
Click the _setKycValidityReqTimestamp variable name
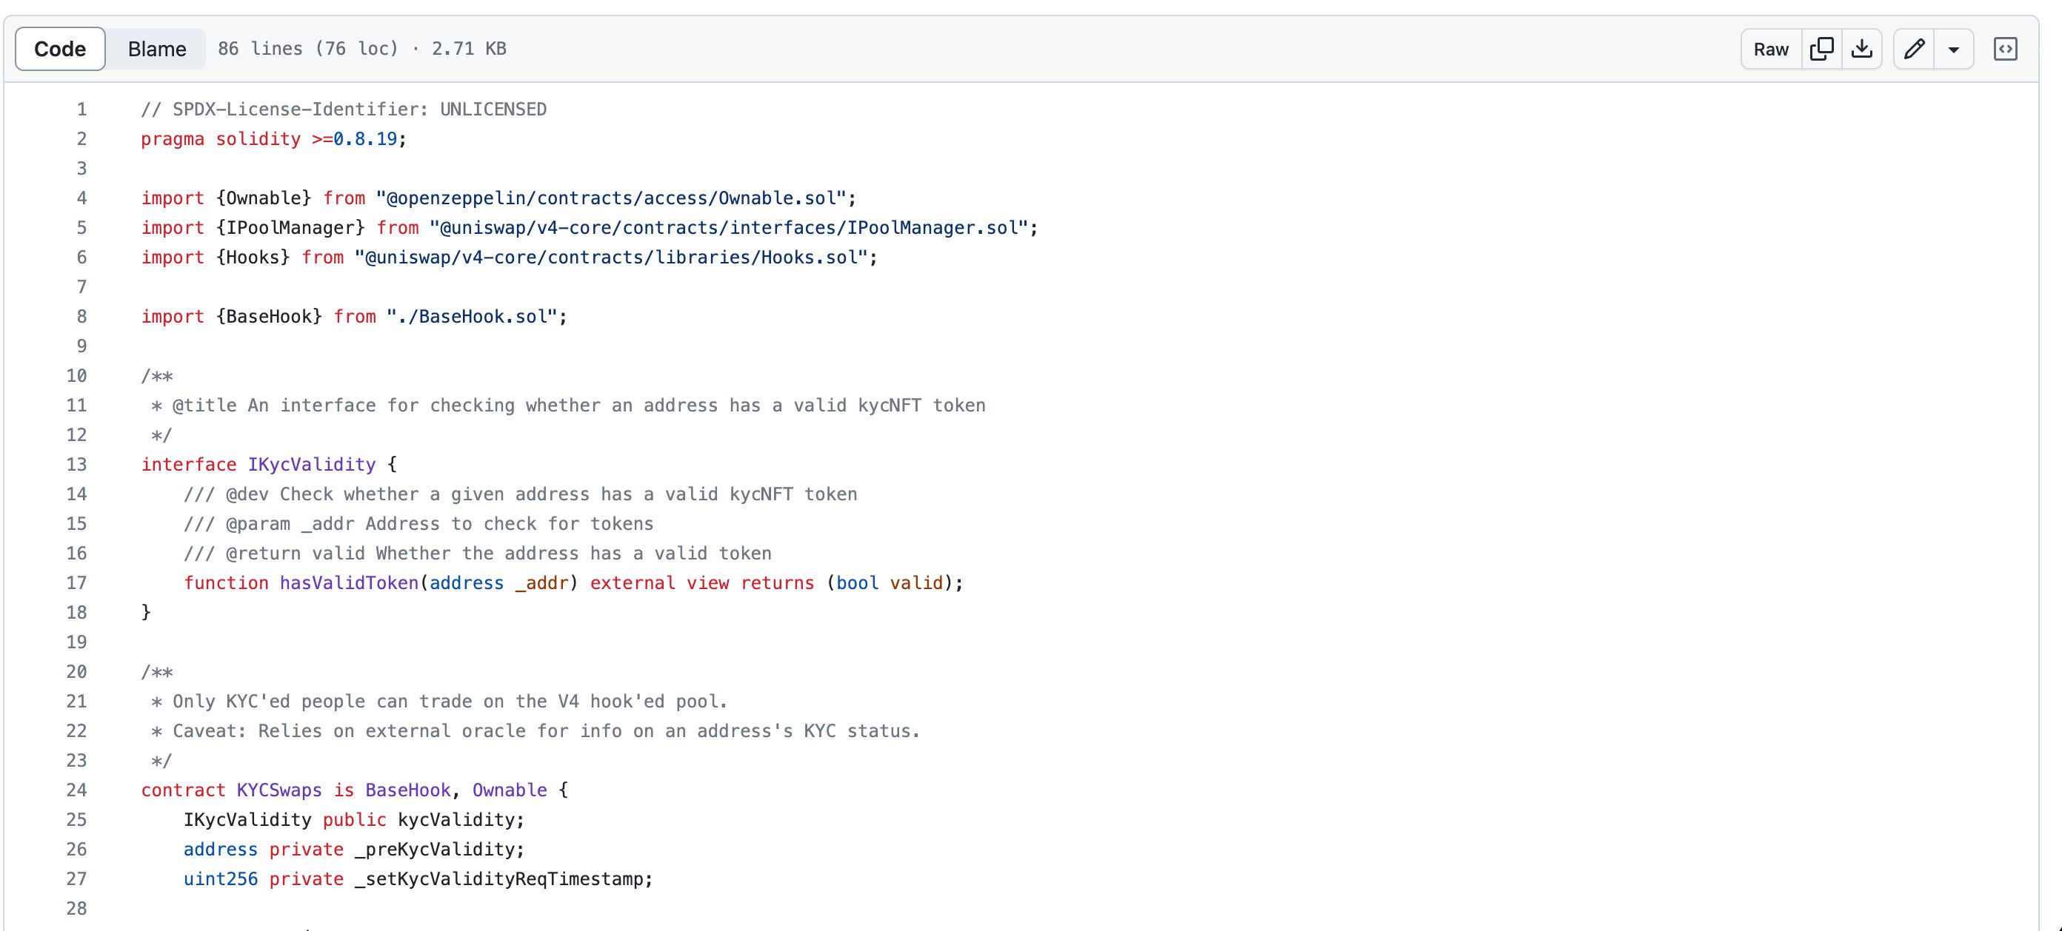point(498,879)
